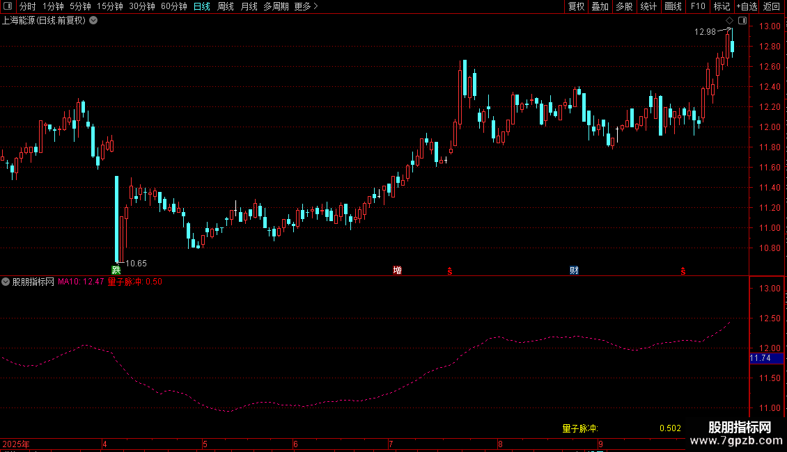Click month 7 on the time axis
The width and height of the screenshot is (787, 452).
pos(391,444)
